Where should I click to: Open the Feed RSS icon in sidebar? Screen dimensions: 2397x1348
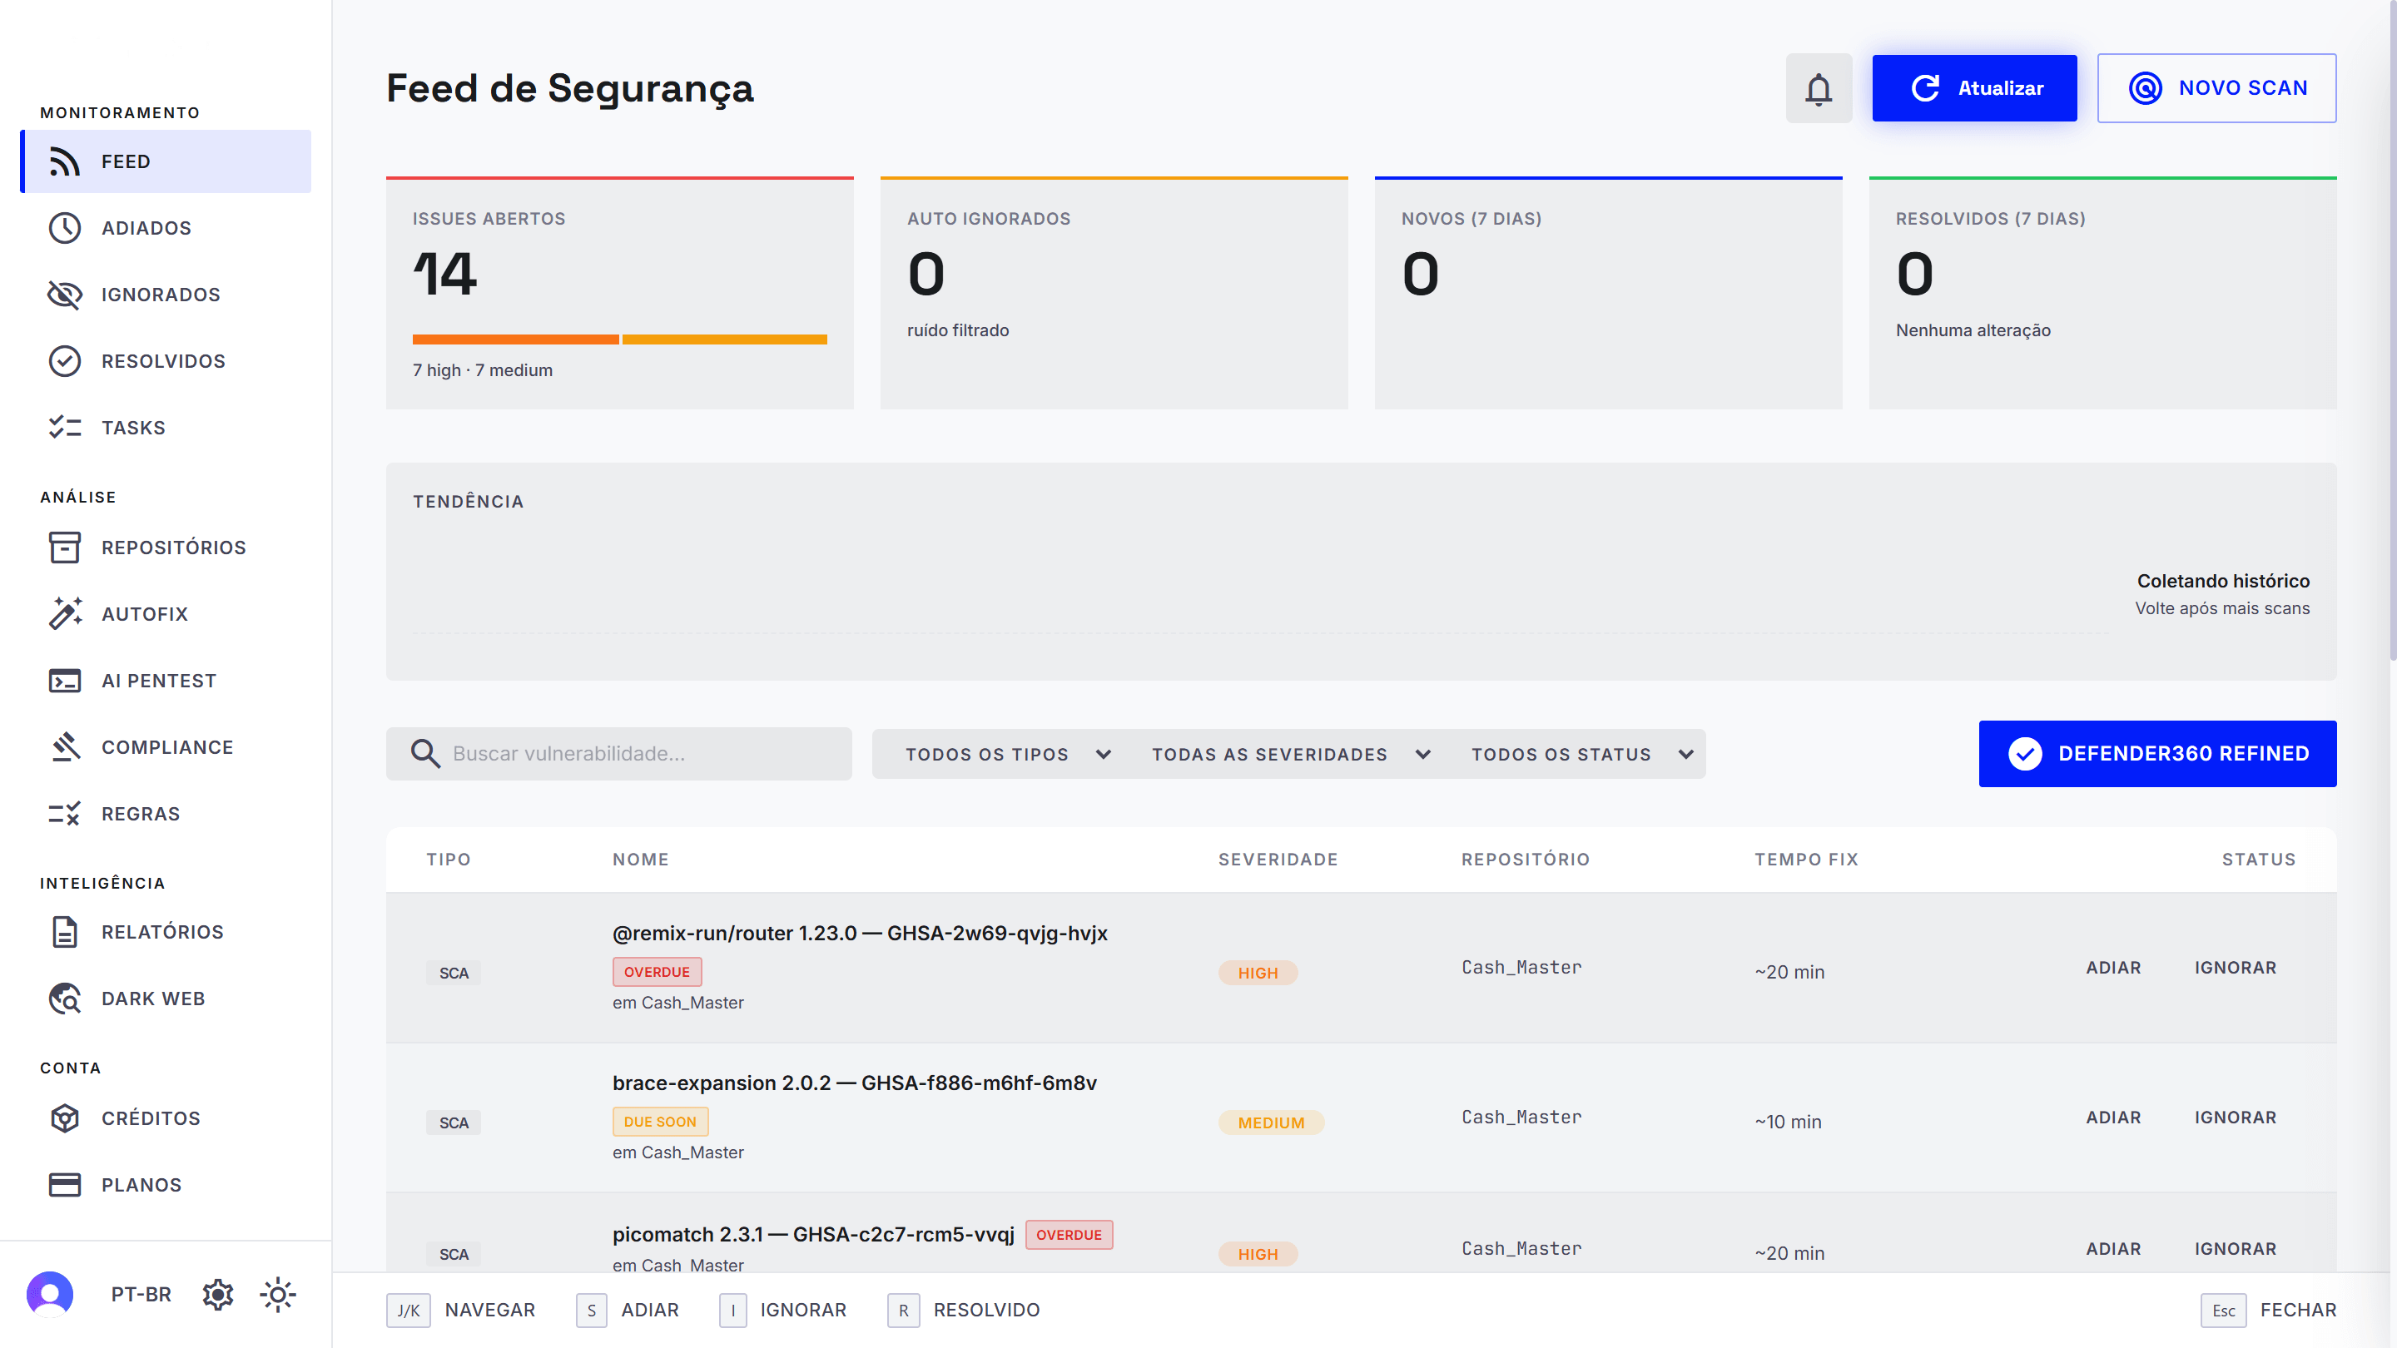click(64, 162)
